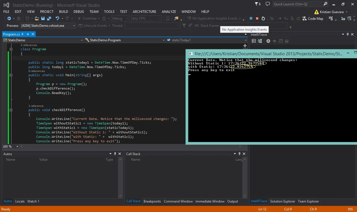Viewport: 357px width, 212px height.
Task: Toggle pin on the Program.cs tab
Action: click(27, 34)
